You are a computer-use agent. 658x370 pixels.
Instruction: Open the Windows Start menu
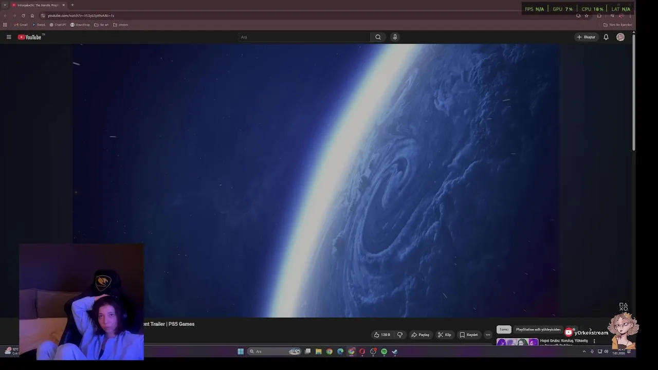tap(241, 351)
